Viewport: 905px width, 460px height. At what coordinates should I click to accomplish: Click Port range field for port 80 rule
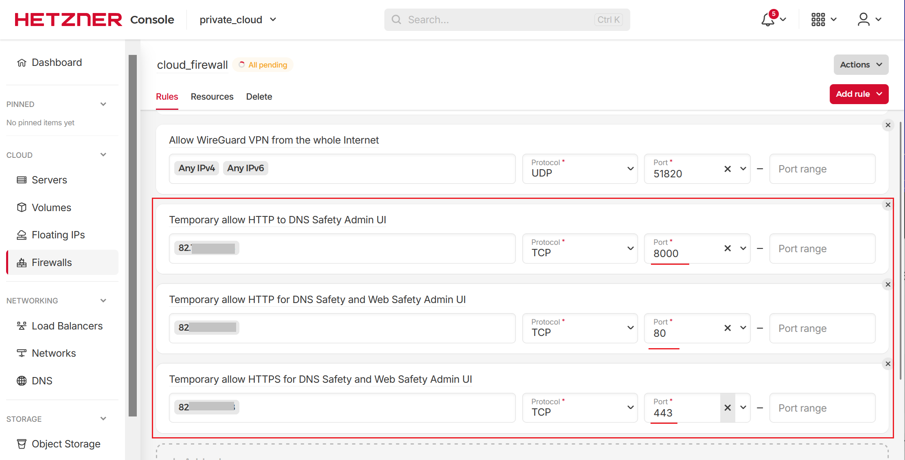coord(822,328)
